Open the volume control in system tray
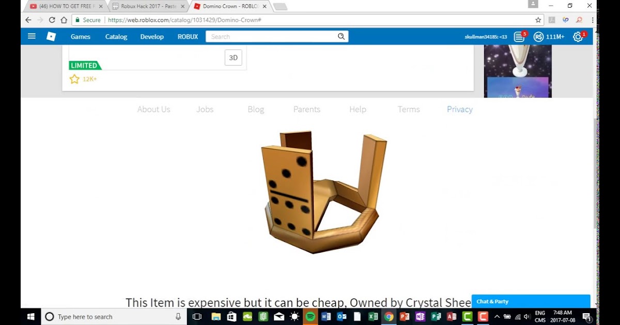This screenshot has width=620, height=325. [526, 317]
